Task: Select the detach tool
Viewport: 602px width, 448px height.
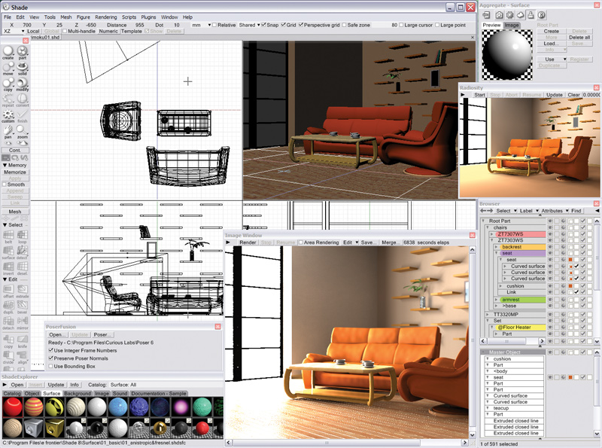Action: [8, 323]
